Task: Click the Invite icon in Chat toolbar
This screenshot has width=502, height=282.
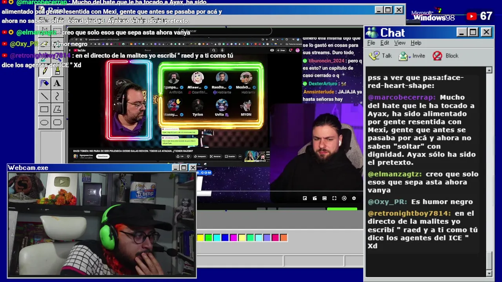Action: point(403,56)
